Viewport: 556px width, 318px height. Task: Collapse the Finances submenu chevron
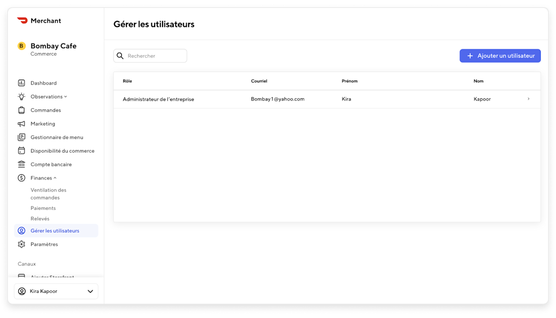55,178
